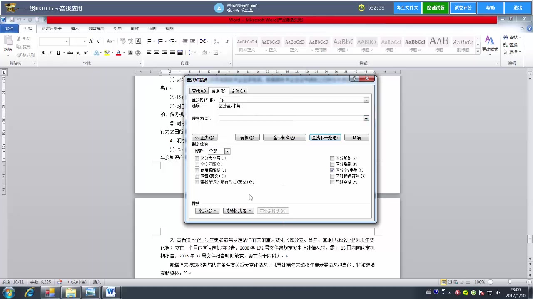Screen dimensions: 533x299
Task: Click the Format Painter (格式刷)
Action: click(x=26, y=55)
